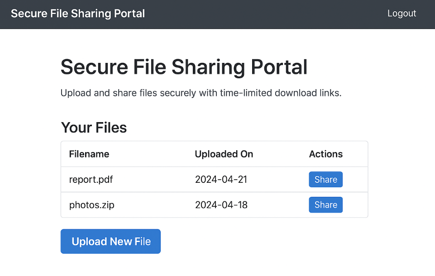Click the Actions column header
This screenshot has width=435, height=276.
pos(325,154)
